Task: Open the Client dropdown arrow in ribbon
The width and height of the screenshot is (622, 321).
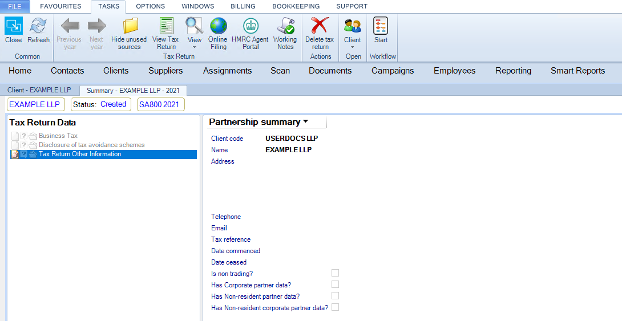Action: [x=352, y=47]
